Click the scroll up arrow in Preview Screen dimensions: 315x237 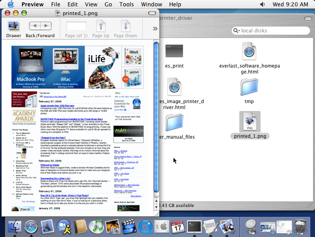tap(156, 201)
